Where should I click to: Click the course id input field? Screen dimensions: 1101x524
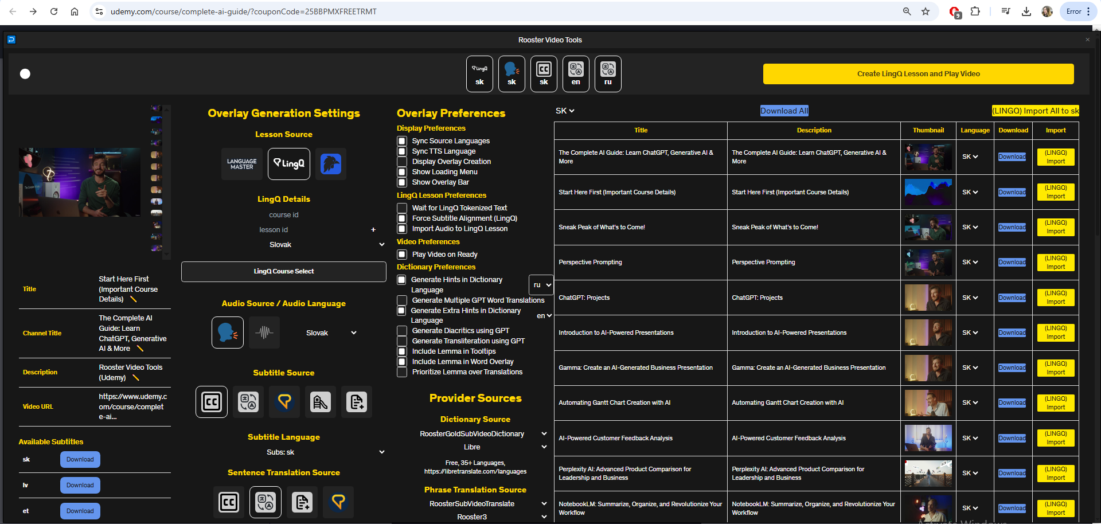tap(284, 215)
